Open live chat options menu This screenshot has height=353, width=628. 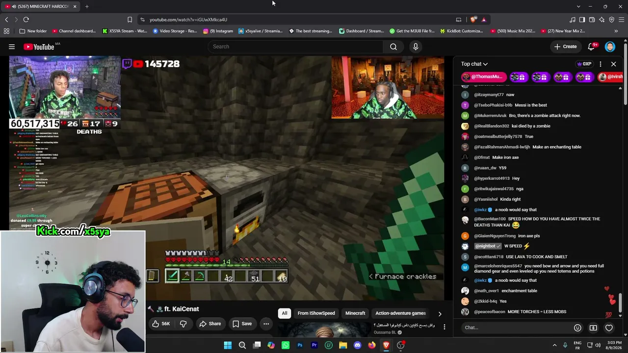(x=601, y=64)
